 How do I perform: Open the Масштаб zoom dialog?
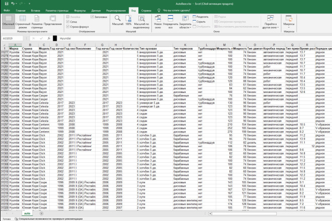118,20
